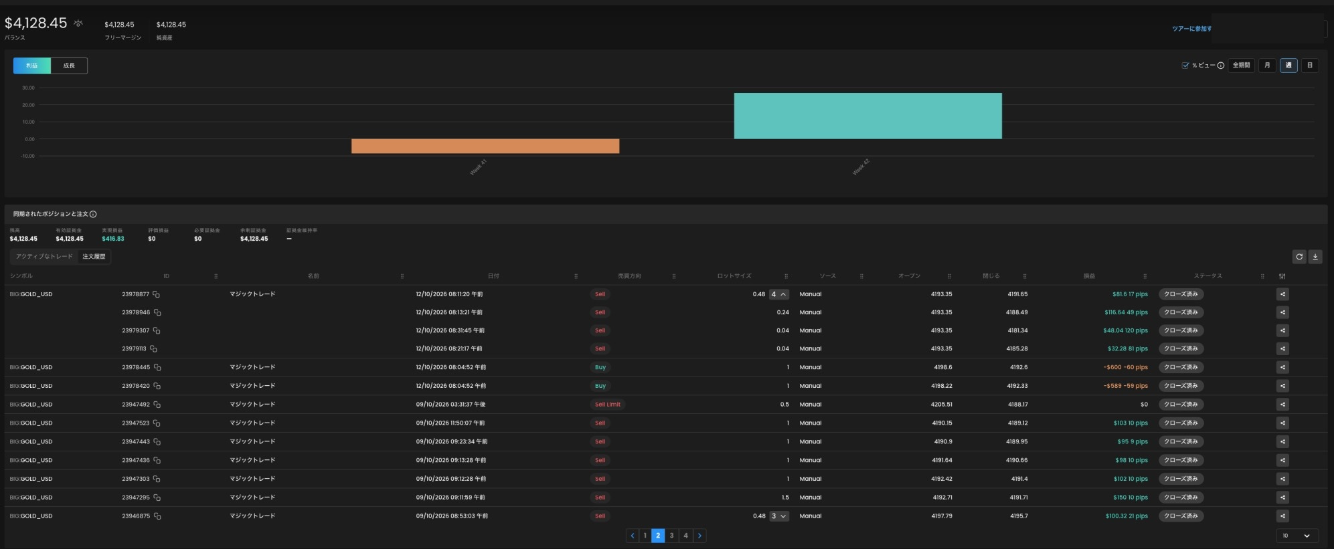
Task: Click Sell Limit tag in row 23947492
Action: pos(608,405)
